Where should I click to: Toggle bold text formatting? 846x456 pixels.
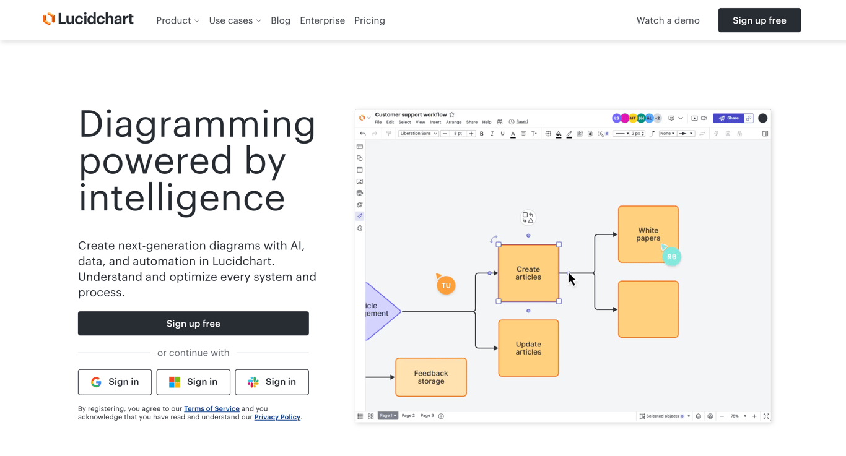(x=481, y=133)
